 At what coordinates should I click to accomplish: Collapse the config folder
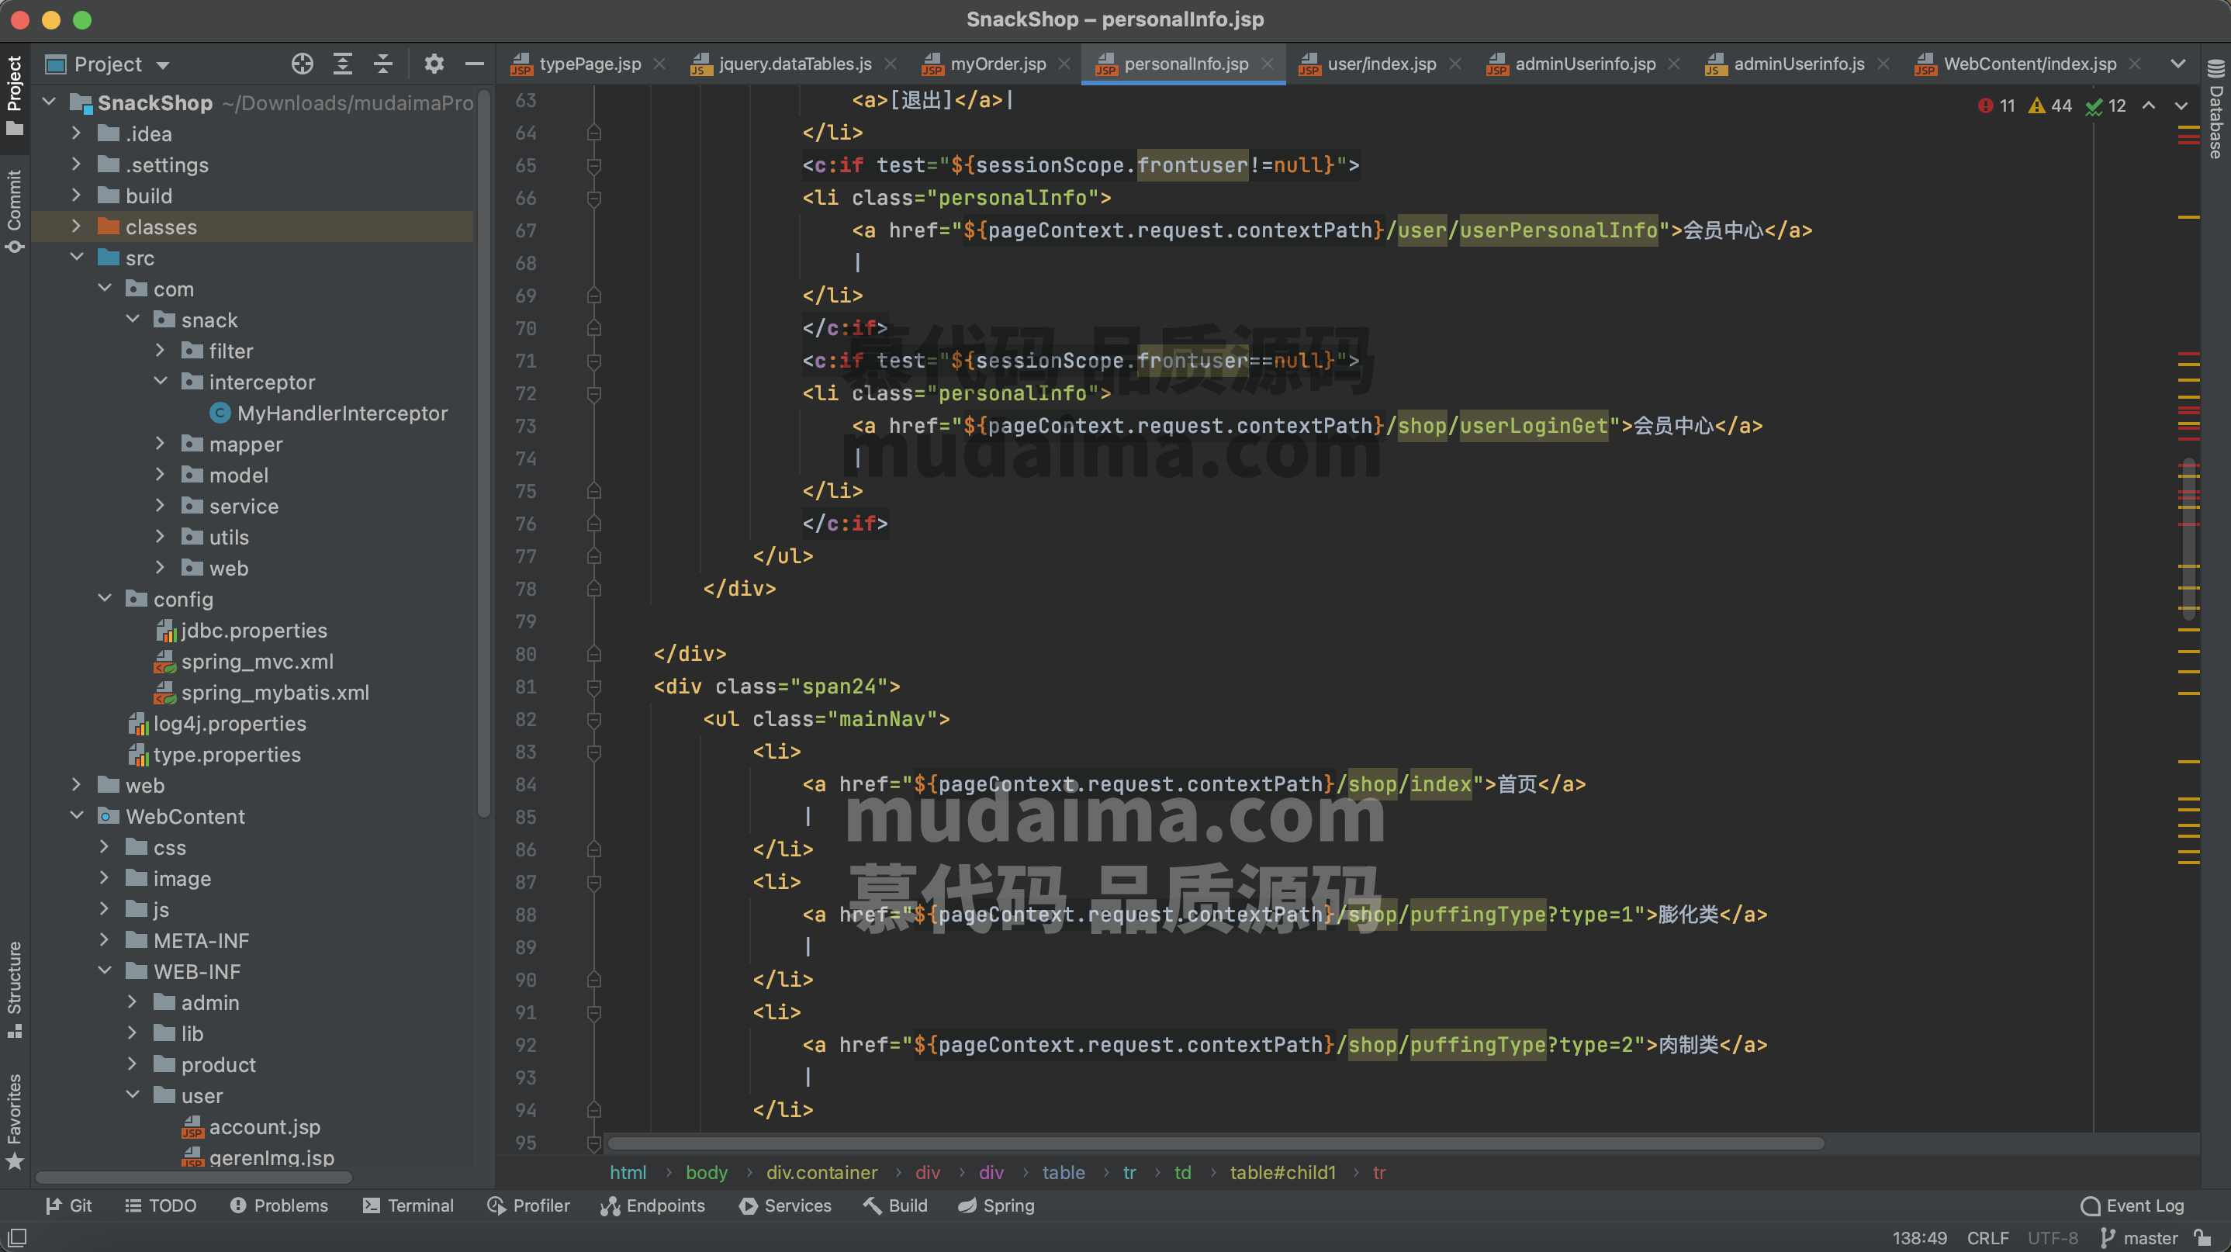[x=105, y=599]
